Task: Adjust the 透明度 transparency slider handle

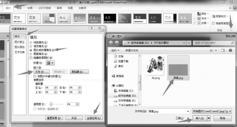Action: 51,104
